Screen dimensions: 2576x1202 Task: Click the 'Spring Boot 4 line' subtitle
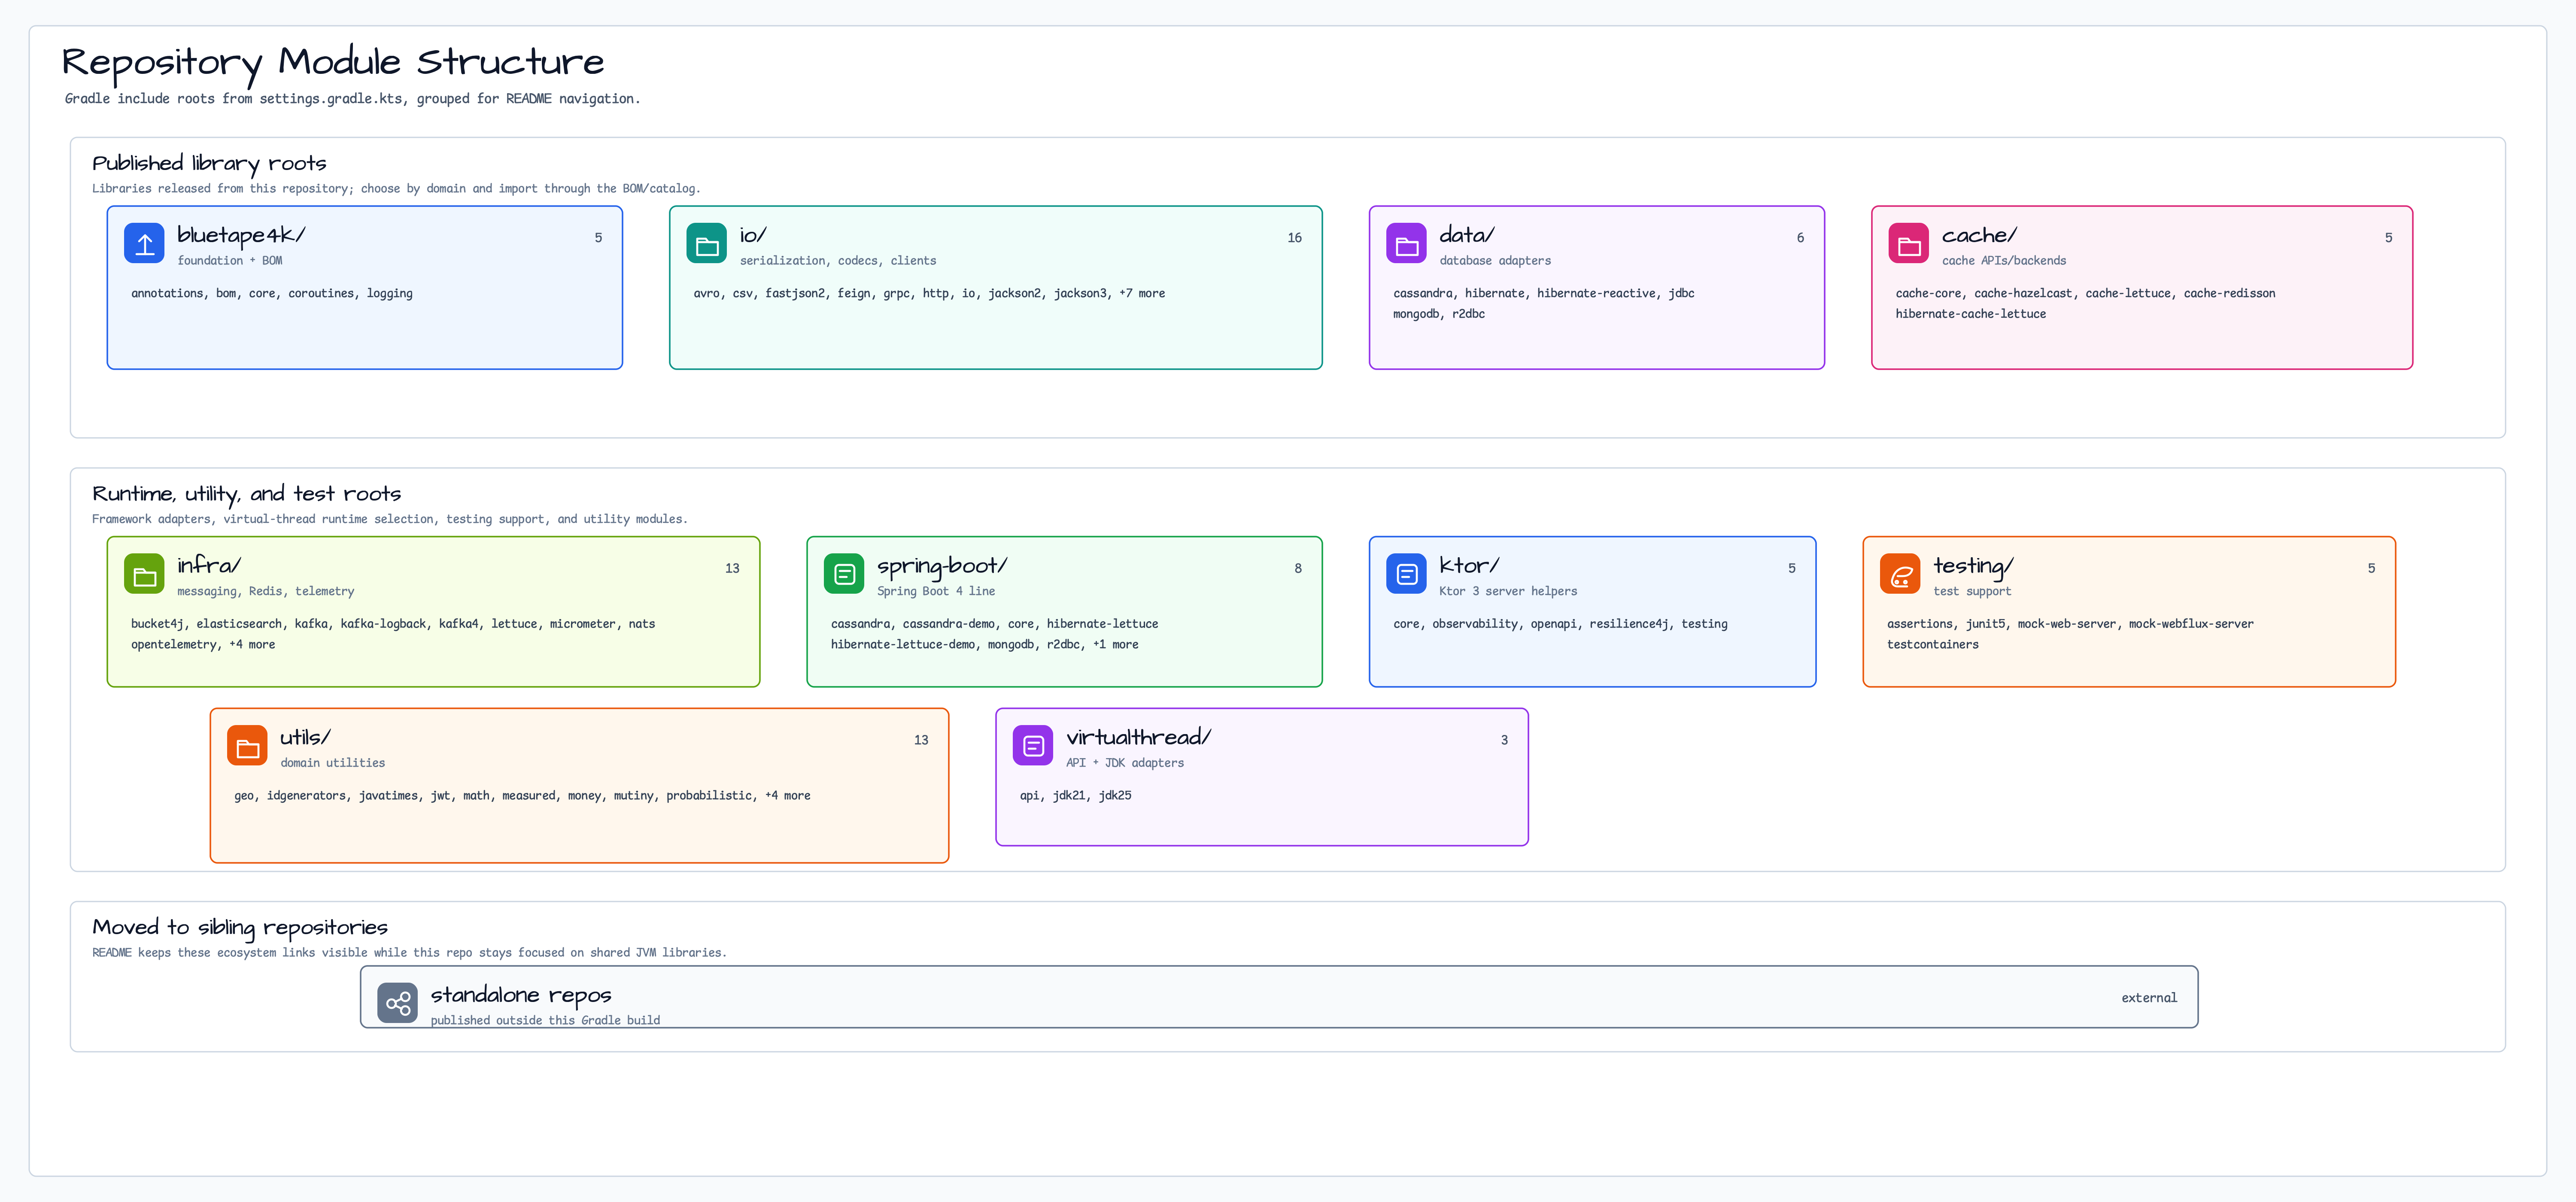(936, 592)
